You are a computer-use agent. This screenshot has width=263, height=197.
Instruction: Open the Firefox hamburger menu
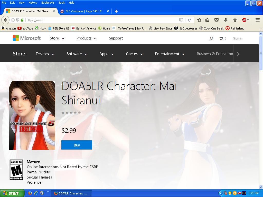258,20
